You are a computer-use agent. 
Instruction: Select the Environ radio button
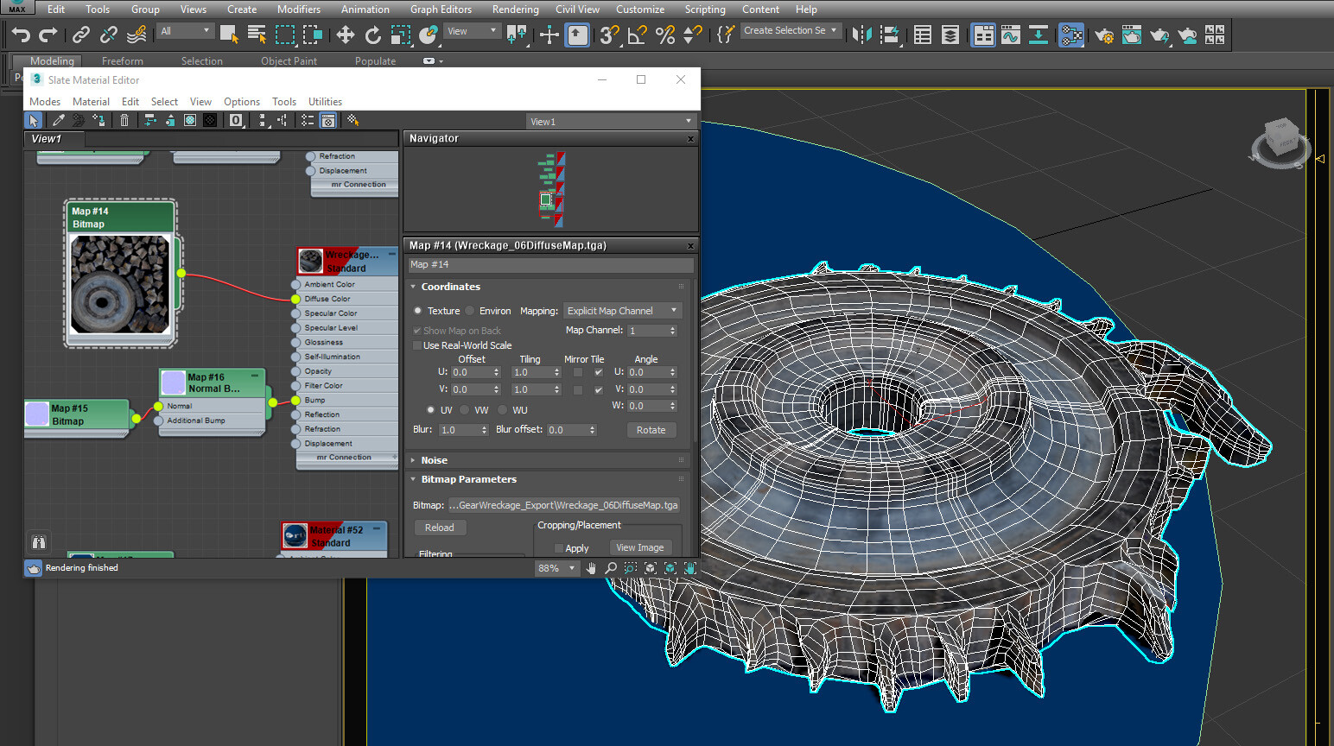[x=470, y=311]
